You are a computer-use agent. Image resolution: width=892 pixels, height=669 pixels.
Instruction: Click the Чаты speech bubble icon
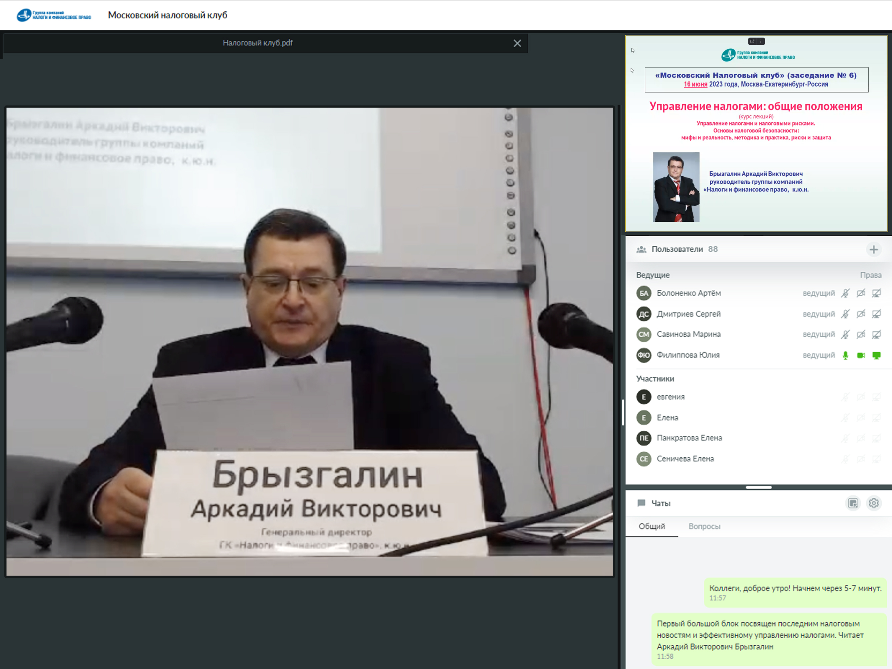pyautogui.click(x=641, y=503)
